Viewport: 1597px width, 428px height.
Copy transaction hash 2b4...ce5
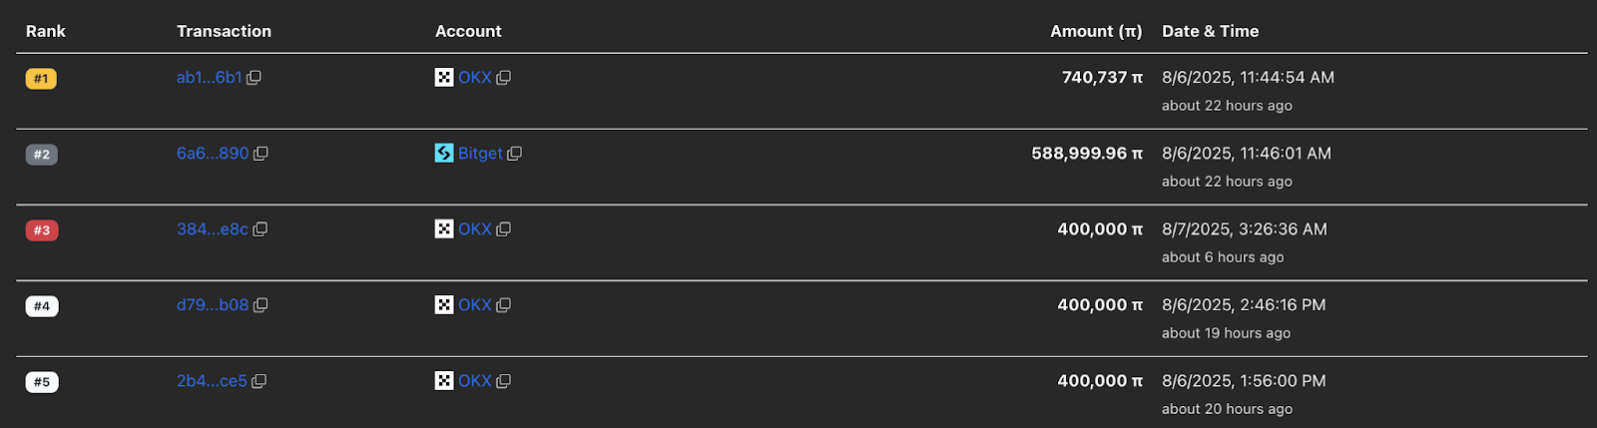click(259, 381)
